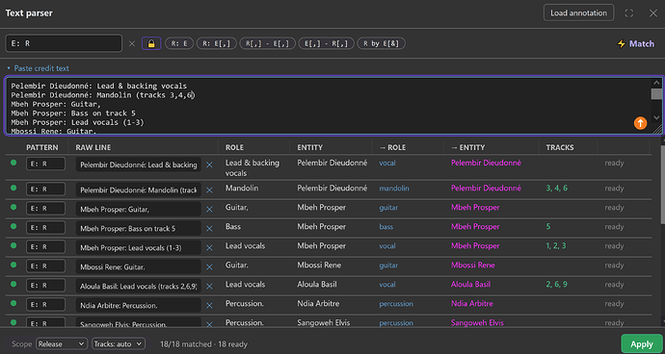Viewport: 665px width, 354px height.
Task: Edit pattern field of Mbossi Rene row
Action: pyautogui.click(x=46, y=266)
